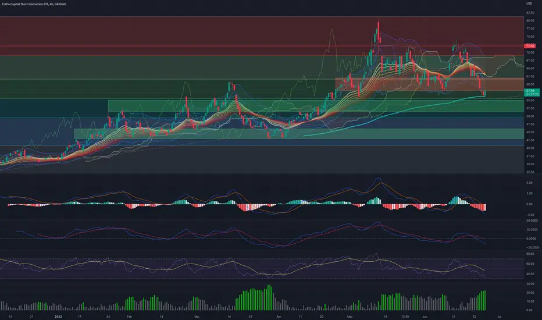Click the 45.00 price axis label
This screenshot has width=542, height=320.
click(x=530, y=132)
